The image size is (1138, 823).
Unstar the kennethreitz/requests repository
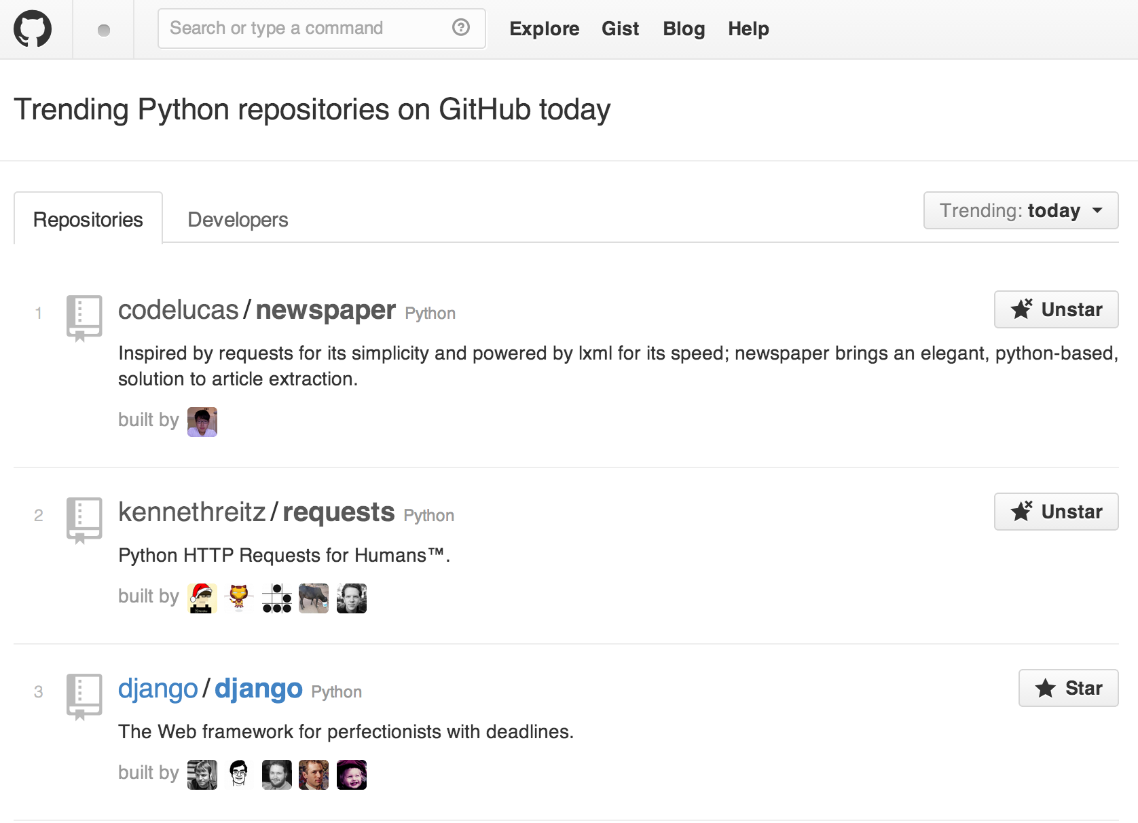[x=1056, y=512]
